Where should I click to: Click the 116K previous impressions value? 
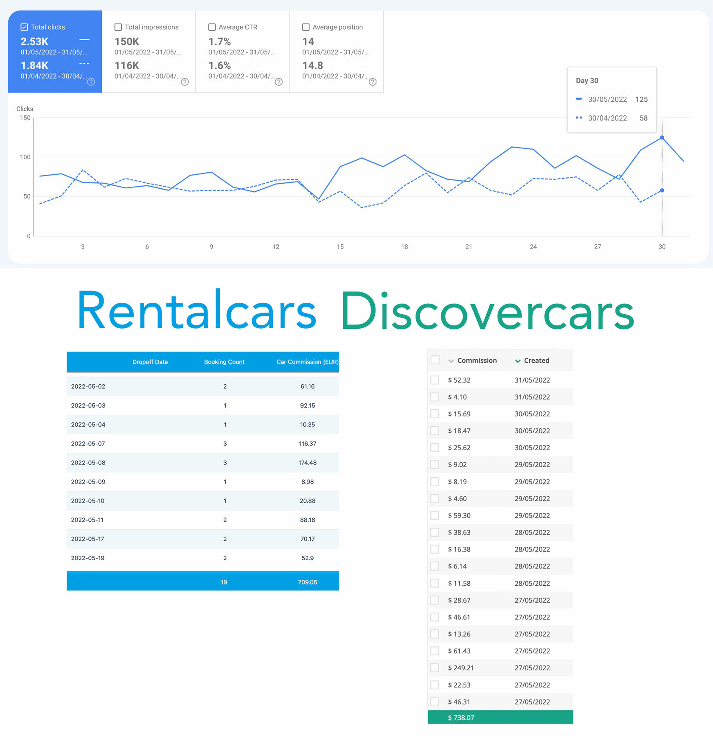127,66
